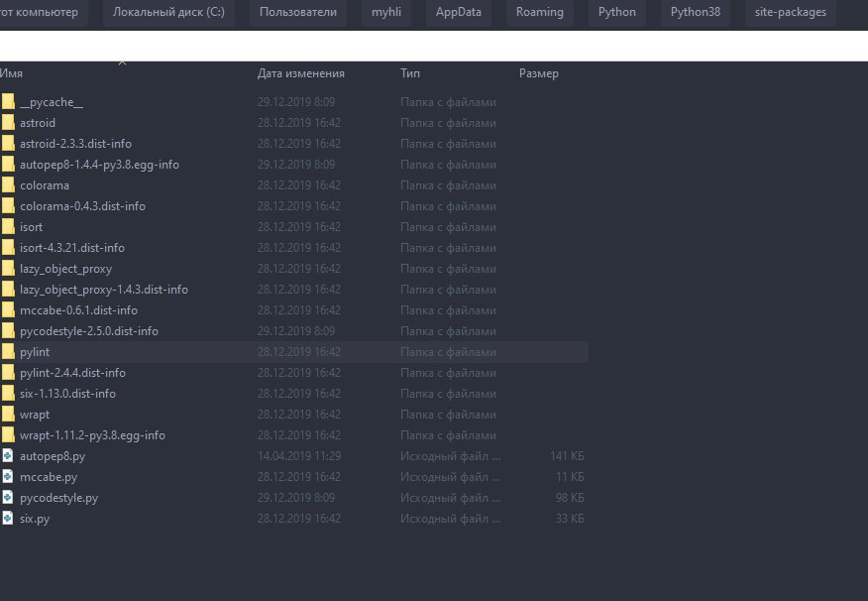Sort by Дата изменения column header
Screen dimensions: 868x601
[x=300, y=73]
